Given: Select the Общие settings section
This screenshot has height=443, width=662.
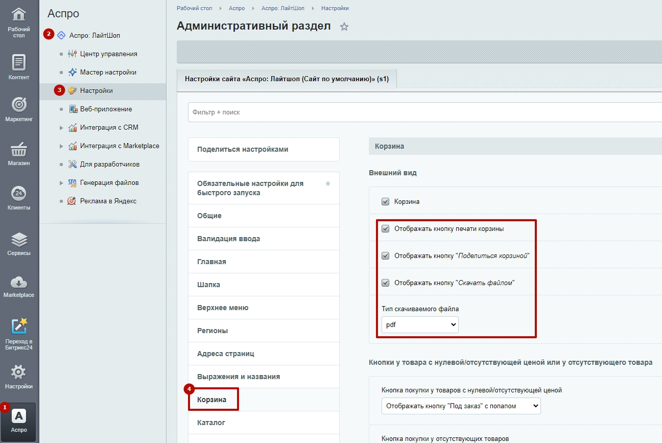Looking at the screenshot, I should (x=264, y=216).
